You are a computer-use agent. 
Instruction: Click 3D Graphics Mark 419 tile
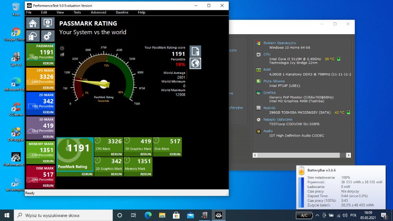point(138,147)
